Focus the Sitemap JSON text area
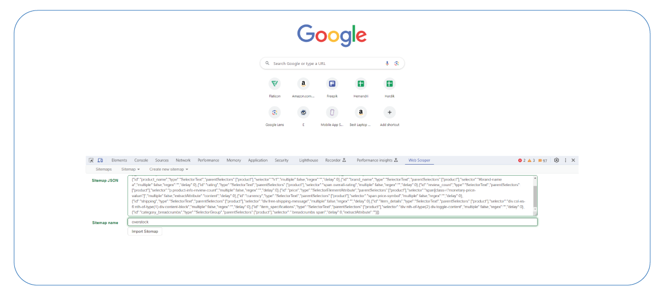Viewport: 664px width, 294px height. 332,195
